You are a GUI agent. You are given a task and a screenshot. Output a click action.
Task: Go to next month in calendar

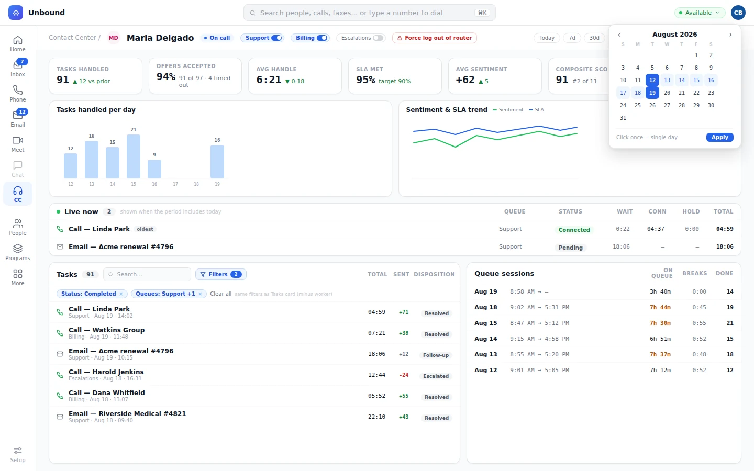[730, 35]
